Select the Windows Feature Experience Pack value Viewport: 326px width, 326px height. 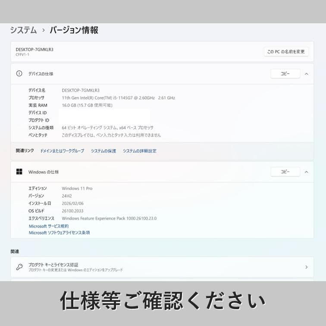tap(109, 218)
